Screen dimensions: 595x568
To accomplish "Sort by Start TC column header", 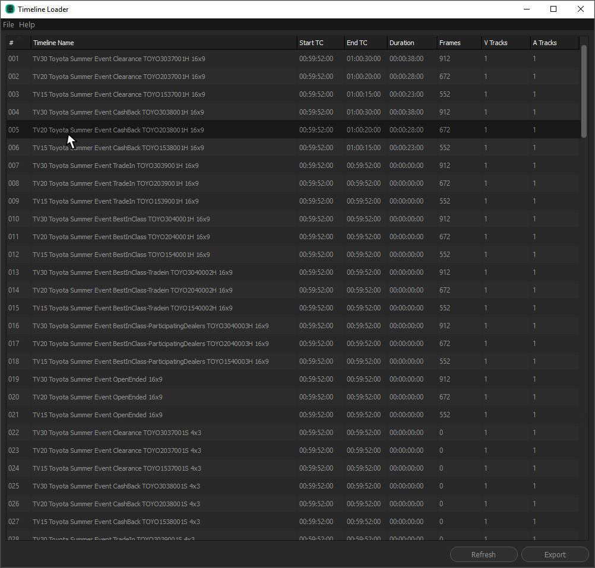I will click(321, 43).
